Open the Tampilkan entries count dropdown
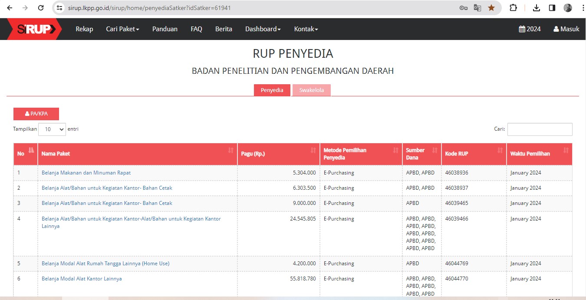Image resolution: width=586 pixels, height=300 pixels. [x=52, y=129]
